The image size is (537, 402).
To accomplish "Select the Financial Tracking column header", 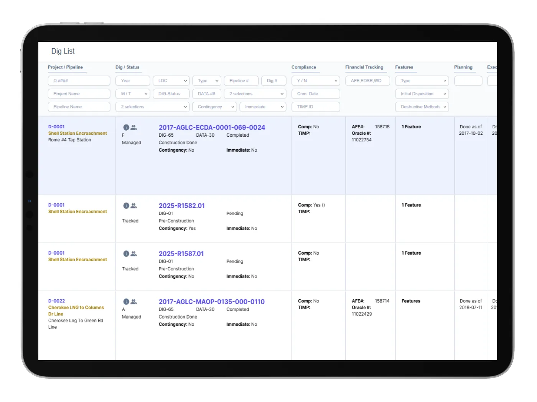I will tap(364, 67).
